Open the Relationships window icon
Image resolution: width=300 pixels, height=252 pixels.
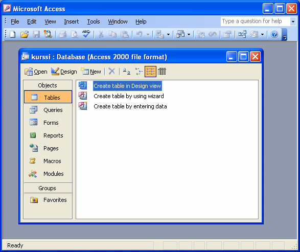pyautogui.click(x=242, y=34)
